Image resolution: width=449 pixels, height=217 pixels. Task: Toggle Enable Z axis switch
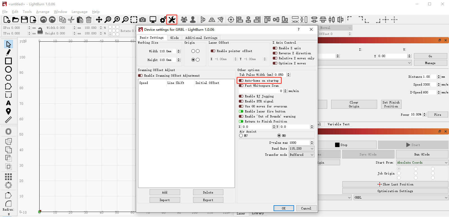275,48
